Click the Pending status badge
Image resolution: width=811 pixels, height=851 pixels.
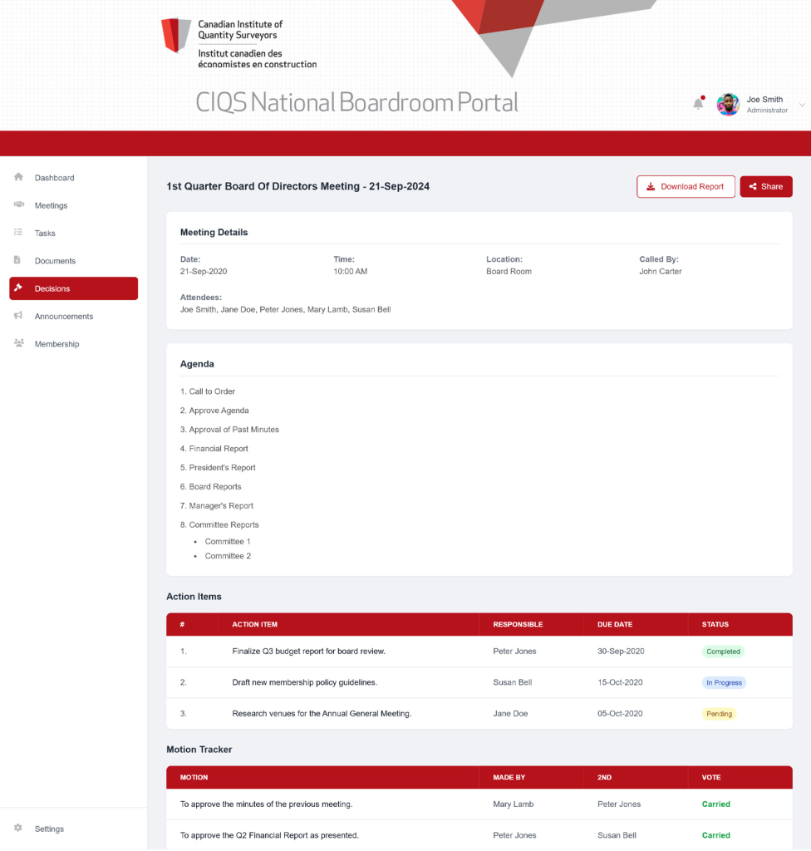tap(720, 714)
